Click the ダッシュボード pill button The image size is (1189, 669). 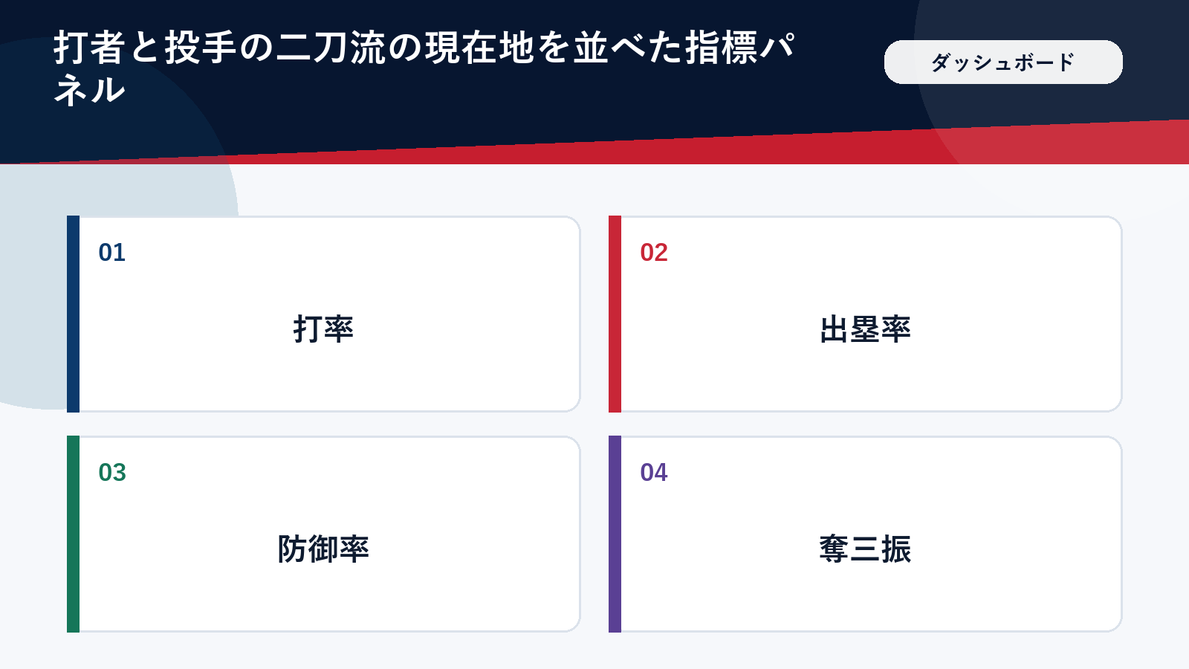pos(1003,62)
